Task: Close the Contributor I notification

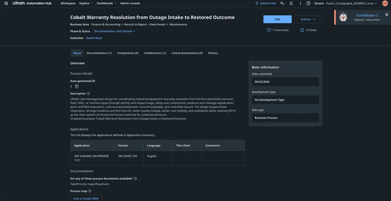Action: [x=387, y=15]
